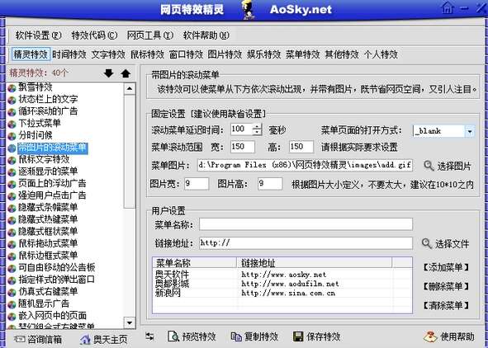Viewport: 488px width, 348px height.
Task: Select 下拉式菜单 in the effects list
Action: pyautogui.click(x=39, y=124)
